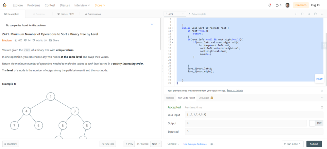The width and height of the screenshot is (327, 149).
Task: Click the thumbs-up like icon
Action: (x=16, y=40)
